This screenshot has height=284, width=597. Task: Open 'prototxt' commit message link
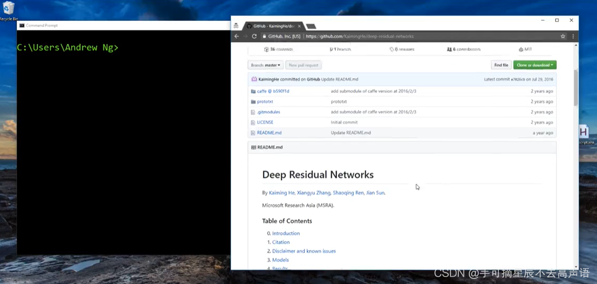(x=339, y=102)
